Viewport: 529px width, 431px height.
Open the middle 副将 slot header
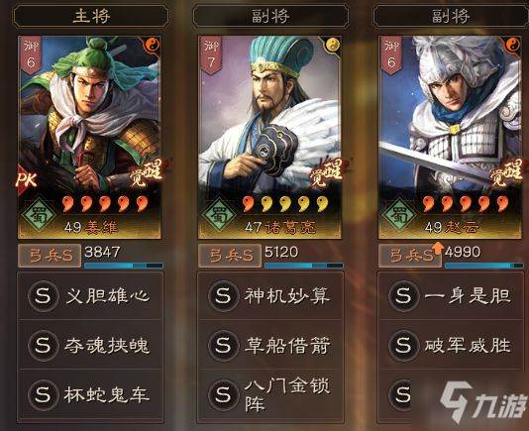click(270, 16)
